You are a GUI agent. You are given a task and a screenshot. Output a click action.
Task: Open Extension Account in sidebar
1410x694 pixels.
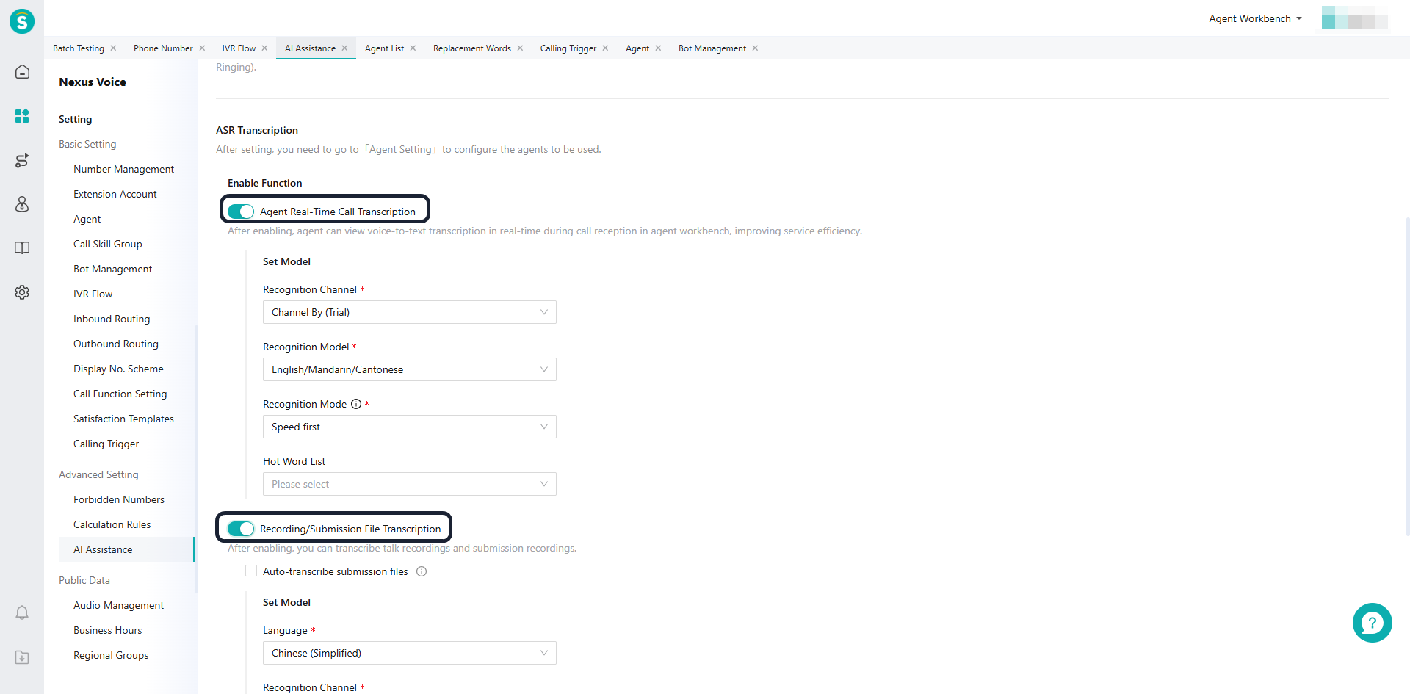click(x=115, y=194)
